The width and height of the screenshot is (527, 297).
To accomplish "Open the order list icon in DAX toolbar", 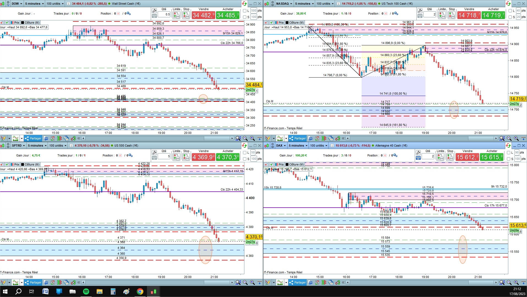I will click(x=317, y=282).
